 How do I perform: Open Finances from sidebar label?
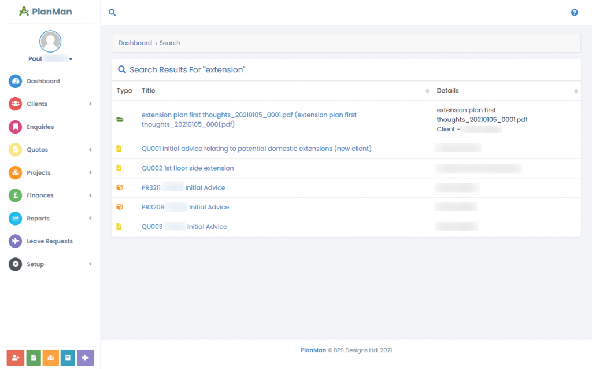(40, 195)
